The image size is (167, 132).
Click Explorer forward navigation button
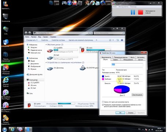pos(30,33)
